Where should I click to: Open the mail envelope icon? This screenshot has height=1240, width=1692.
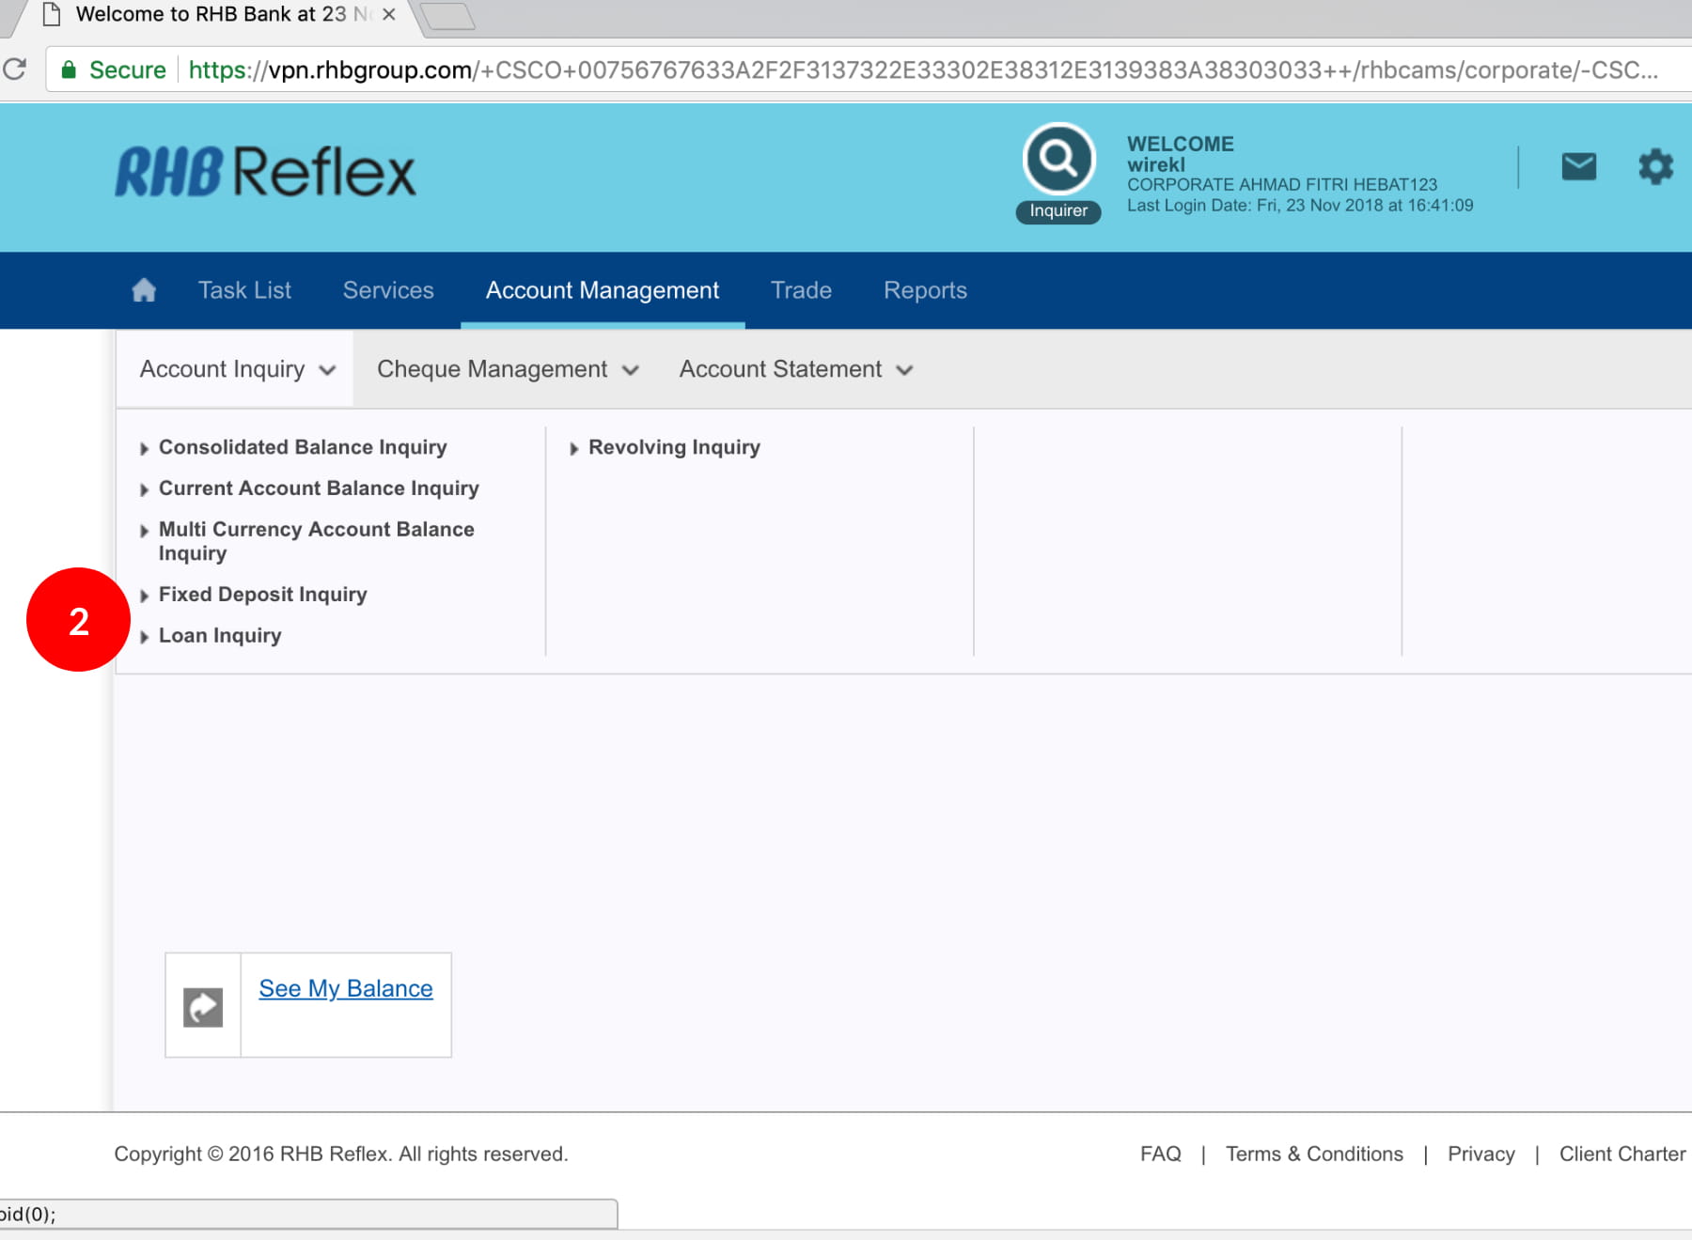[1578, 167]
